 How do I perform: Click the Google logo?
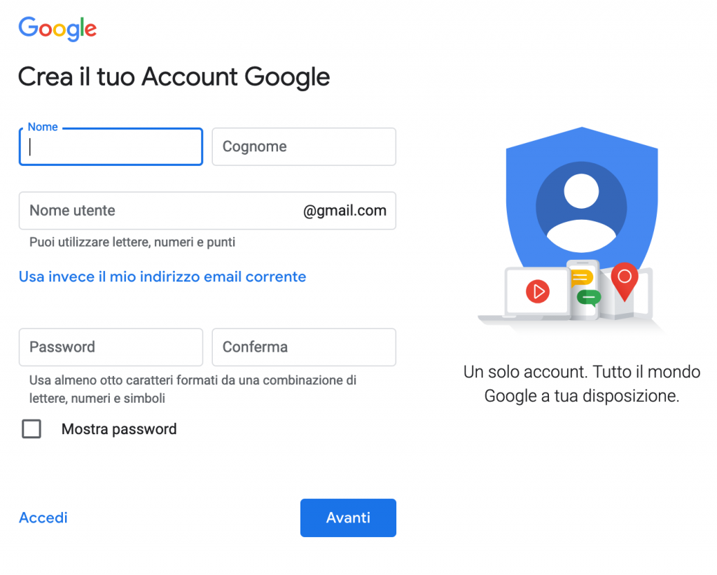coord(57,28)
